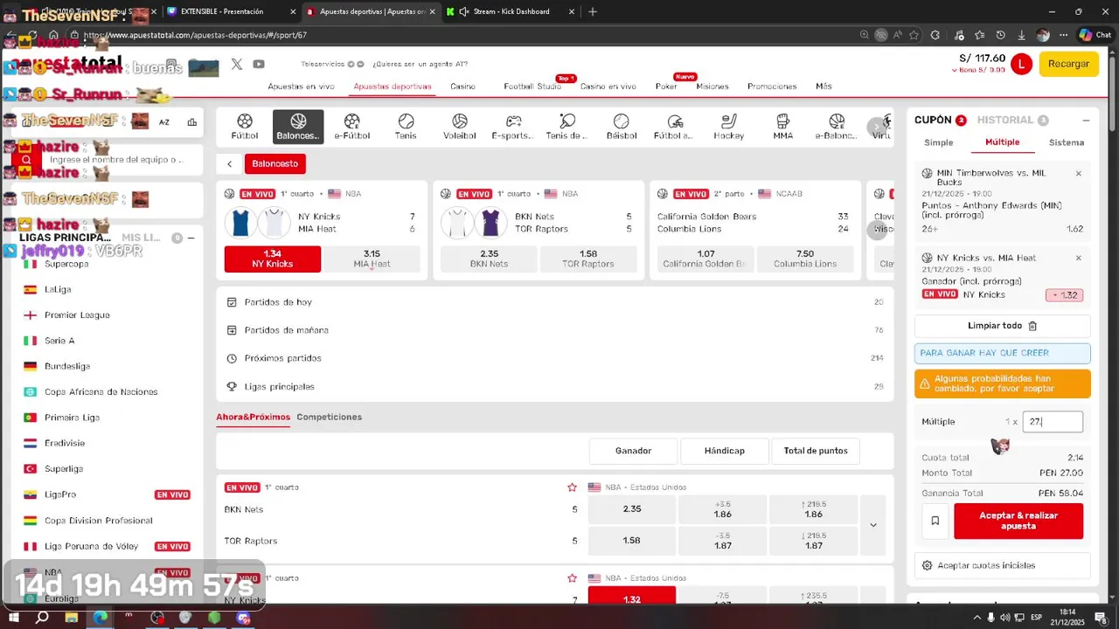Favorite the NY Knicks match star in list
Viewport: 1119px width, 629px height.
pos(572,578)
